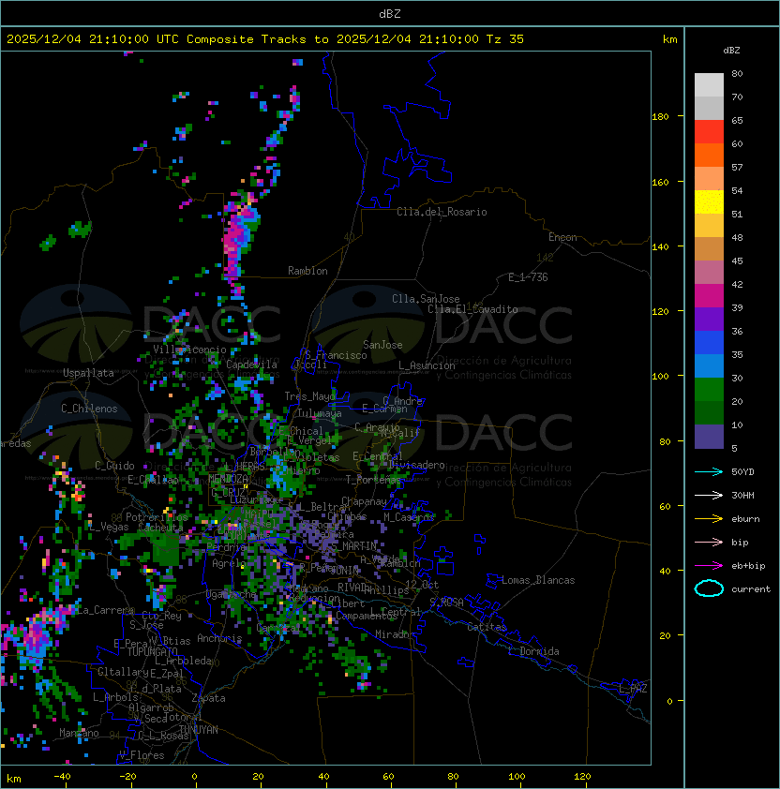Click the 100 km tick on vertical axis
This screenshot has height=789, width=780.
click(660, 377)
